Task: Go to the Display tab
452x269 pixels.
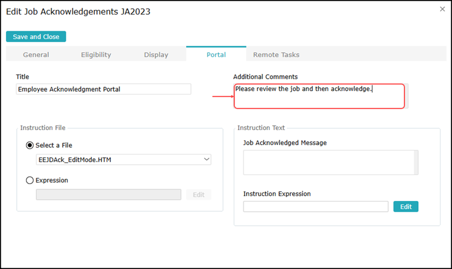Action: [156, 55]
